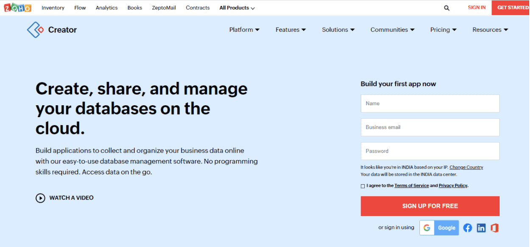Open the Communities dropdown

392,30
